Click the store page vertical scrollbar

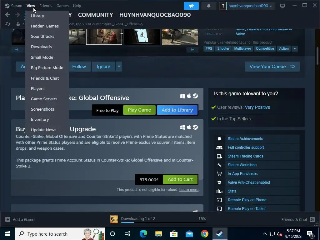317,56
